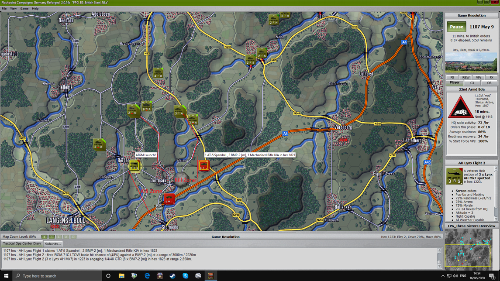Click the FPG_Three Sisters Overview header

pyautogui.click(x=471, y=226)
